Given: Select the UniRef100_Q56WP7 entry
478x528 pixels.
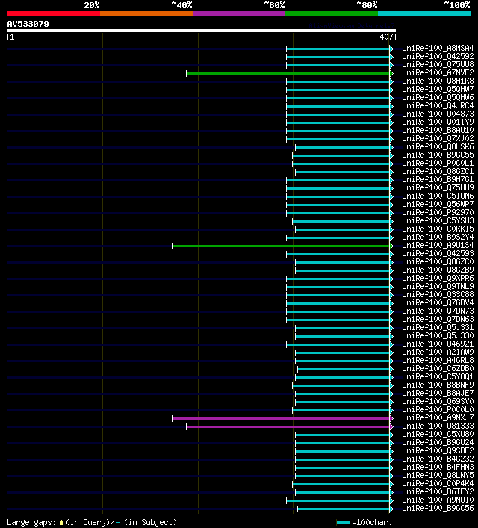Looking at the screenshot, I should (438, 204).
